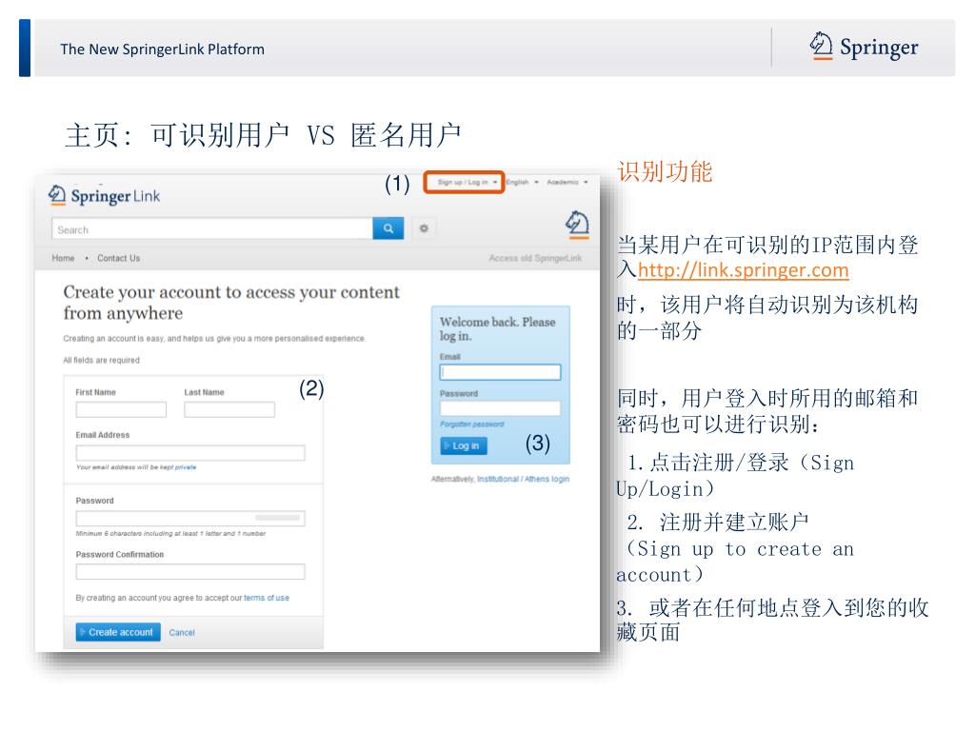
Task: Click the orange '识别功能' heading
Action: pyautogui.click(x=665, y=171)
